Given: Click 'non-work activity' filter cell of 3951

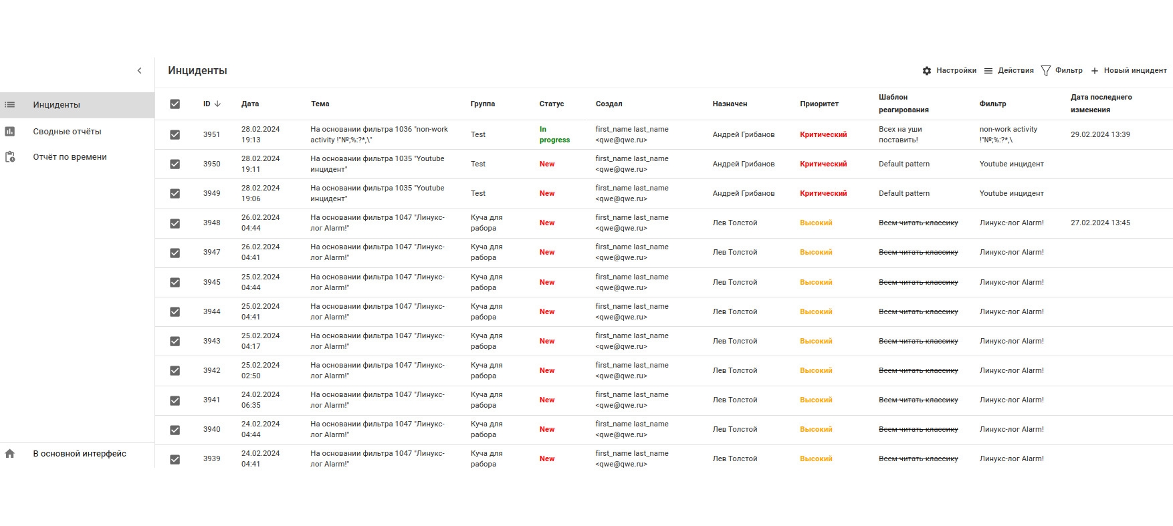Looking at the screenshot, I should pyautogui.click(x=1008, y=135).
